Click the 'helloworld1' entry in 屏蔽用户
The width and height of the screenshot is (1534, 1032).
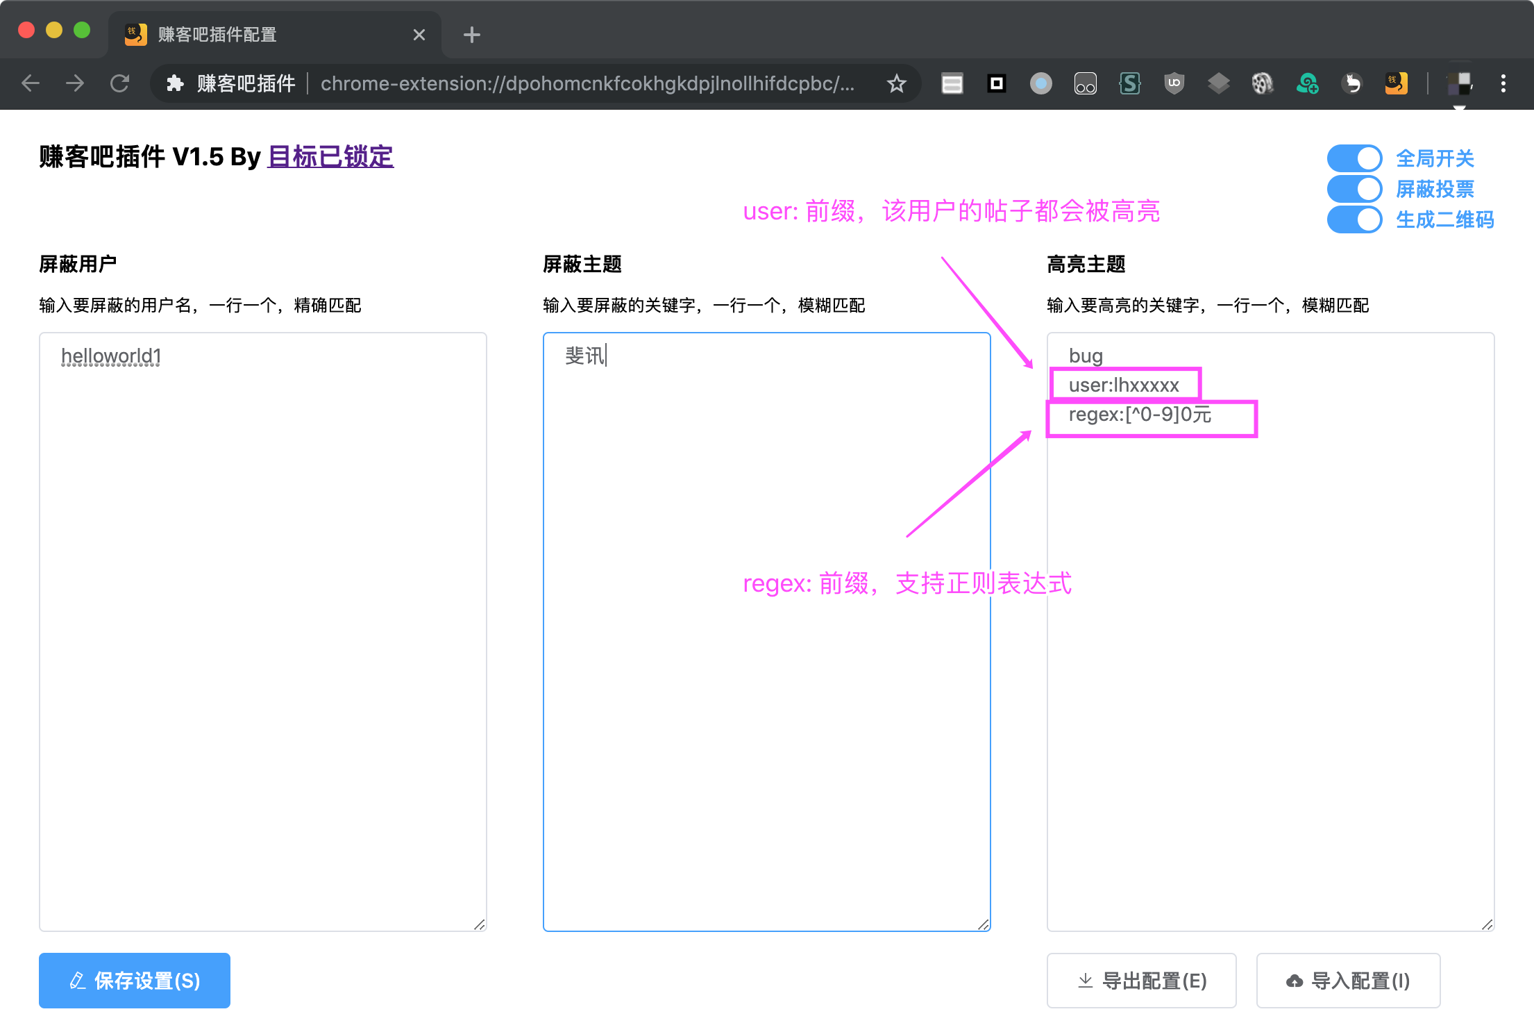(x=111, y=356)
